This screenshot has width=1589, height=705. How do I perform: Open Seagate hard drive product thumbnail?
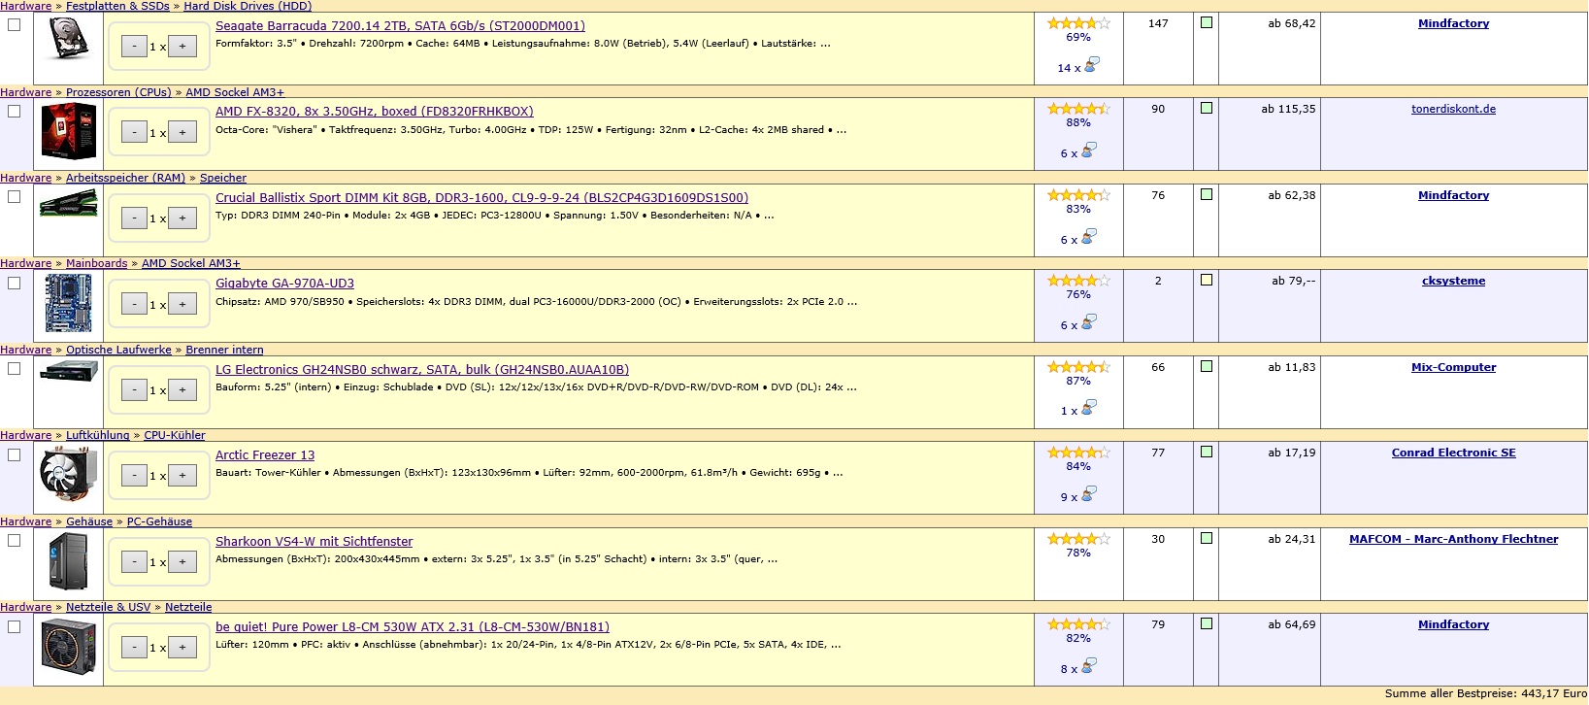(68, 41)
